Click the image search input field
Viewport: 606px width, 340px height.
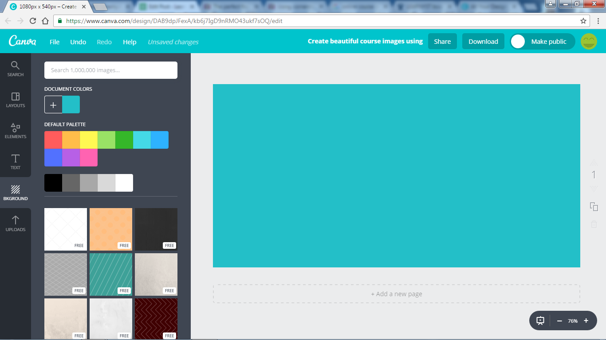point(110,70)
